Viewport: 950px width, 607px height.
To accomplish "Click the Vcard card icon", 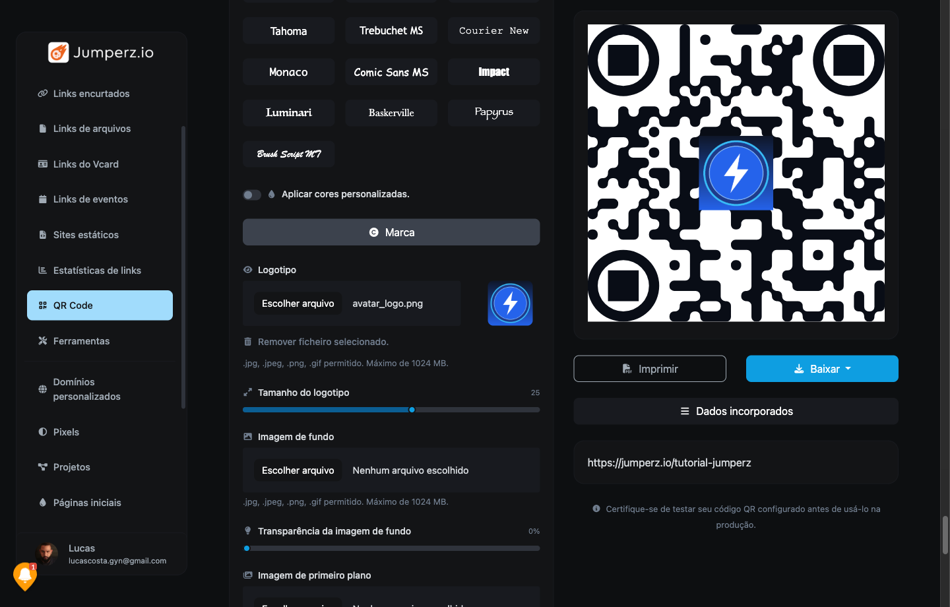I will pyautogui.click(x=43, y=164).
